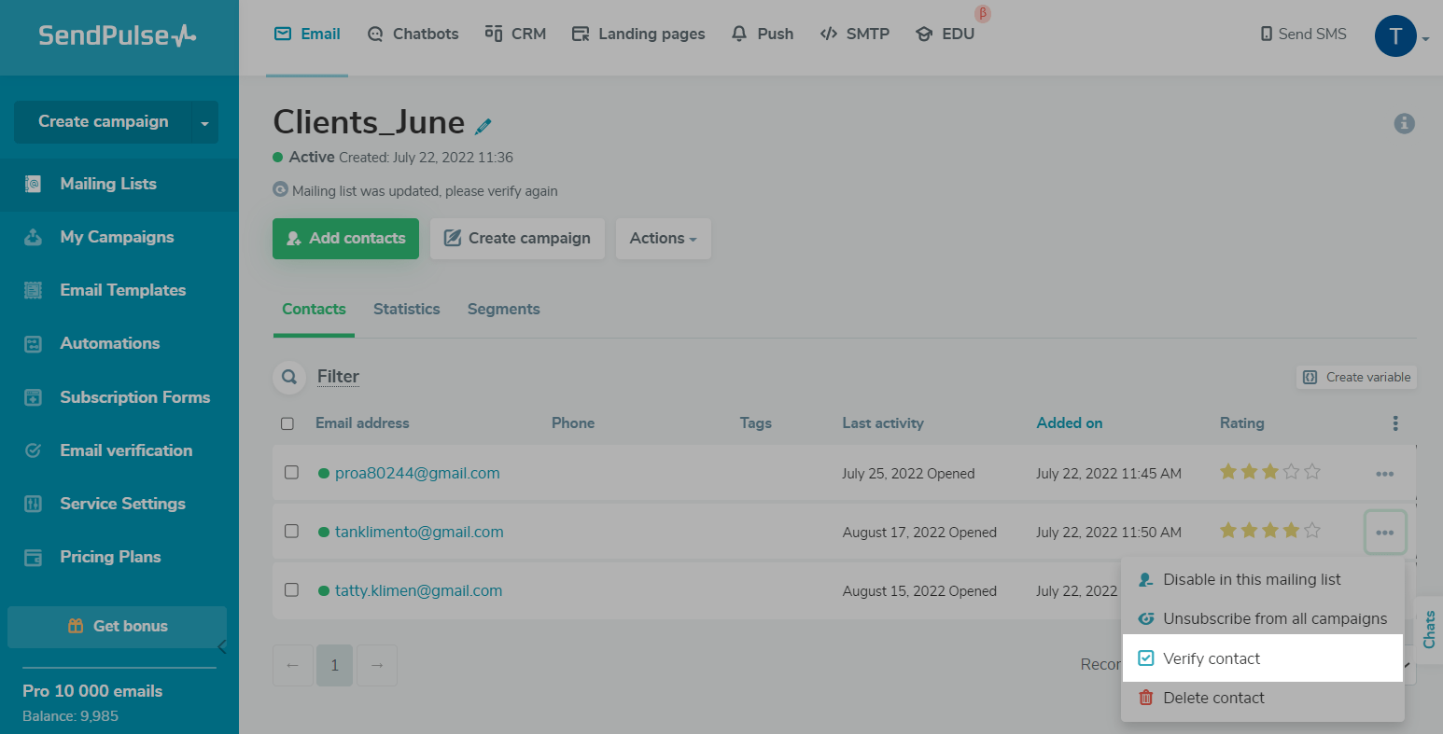
Task: Select all contacts with header checkbox
Action: point(287,423)
